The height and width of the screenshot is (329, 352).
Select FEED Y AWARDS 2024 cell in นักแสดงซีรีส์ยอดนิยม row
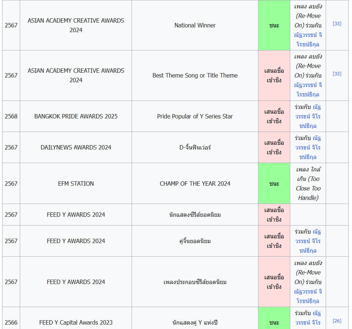pyautogui.click(x=76, y=215)
